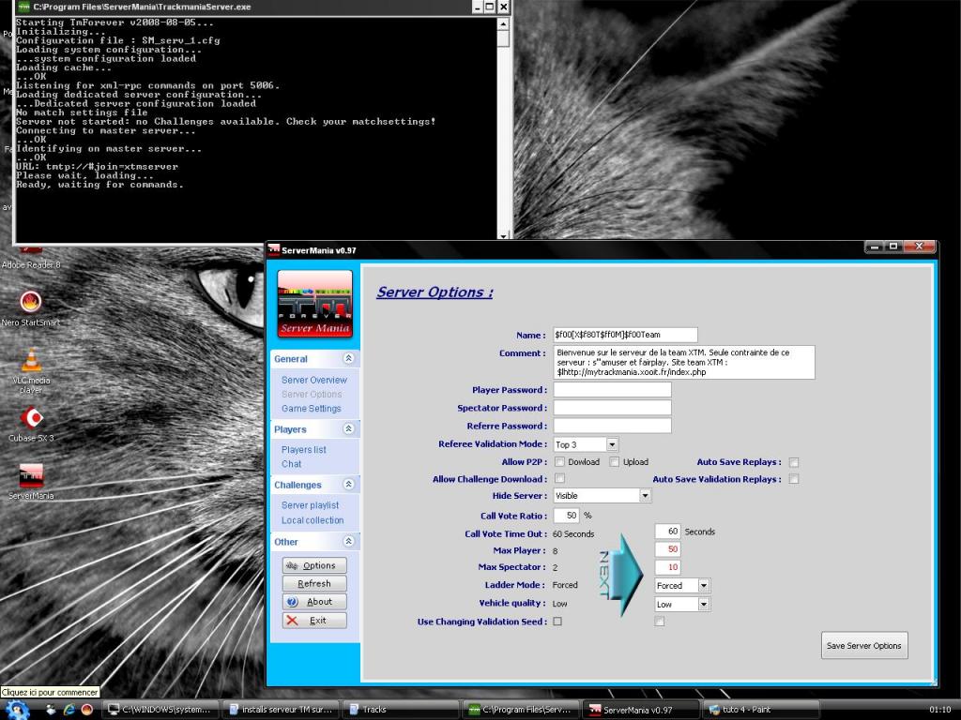
Task: Open Hide Server dropdown
Action: [645, 496]
